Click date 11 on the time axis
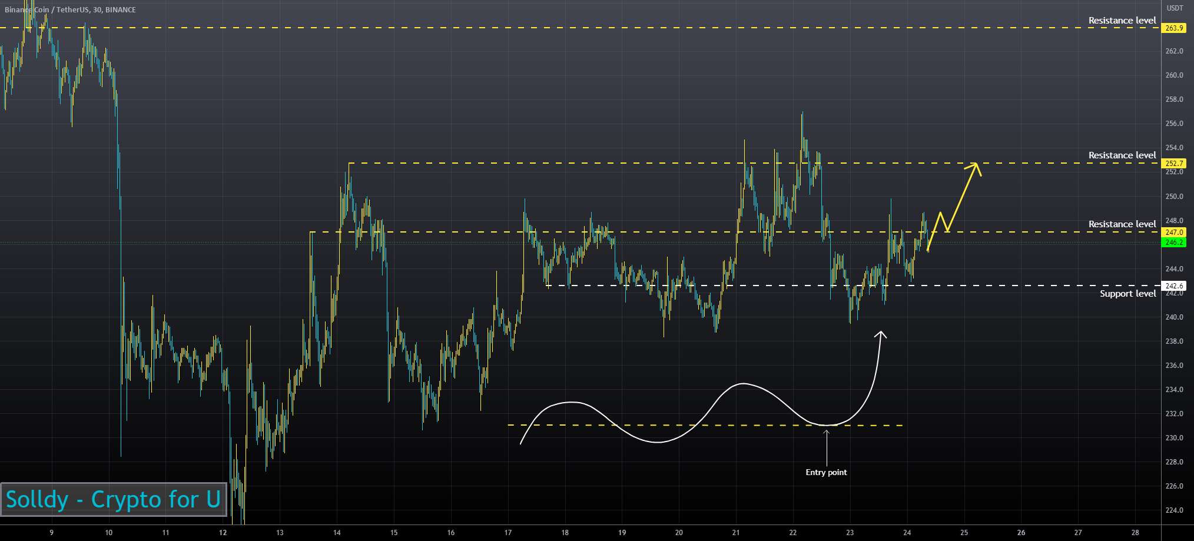1194x541 pixels. click(x=165, y=533)
